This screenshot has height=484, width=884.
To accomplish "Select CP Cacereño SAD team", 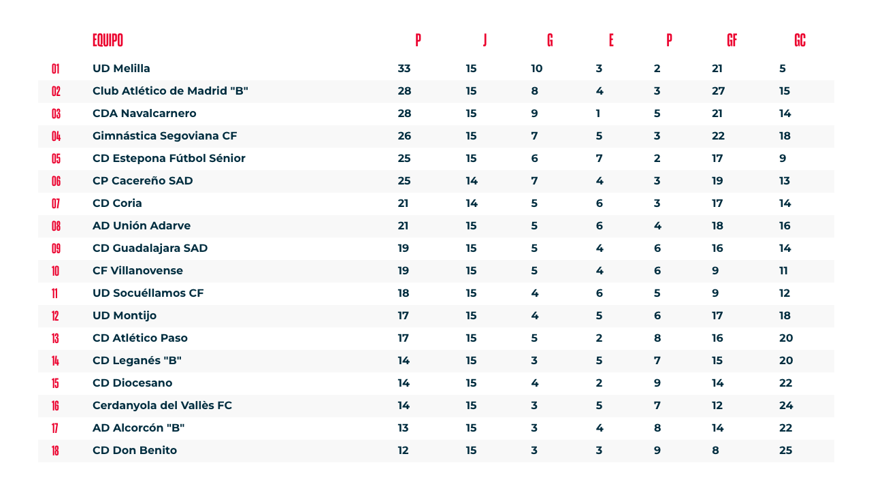I will [x=142, y=181].
